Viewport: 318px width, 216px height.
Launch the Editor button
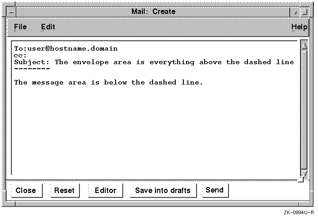(x=105, y=190)
